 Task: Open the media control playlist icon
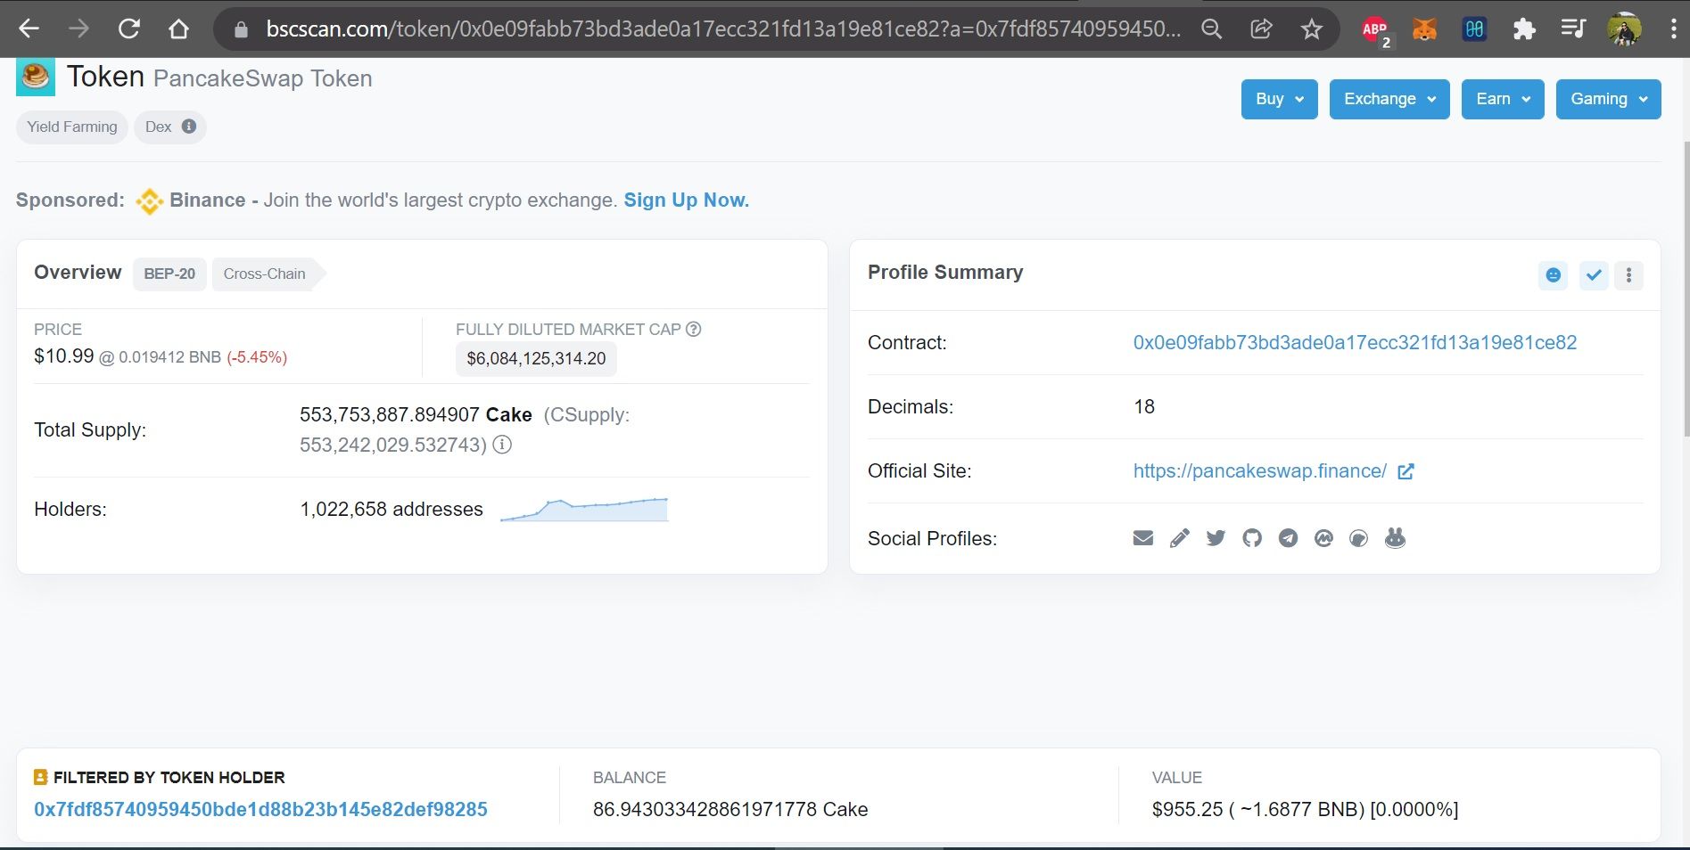[1573, 29]
